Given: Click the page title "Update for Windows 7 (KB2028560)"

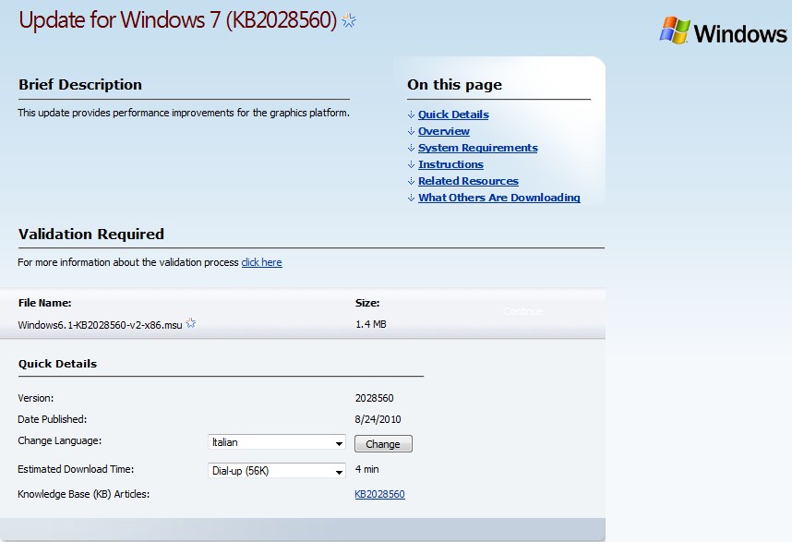Looking at the screenshot, I should [178, 20].
